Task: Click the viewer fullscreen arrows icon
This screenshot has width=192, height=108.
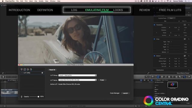Action: (x=148, y=73)
